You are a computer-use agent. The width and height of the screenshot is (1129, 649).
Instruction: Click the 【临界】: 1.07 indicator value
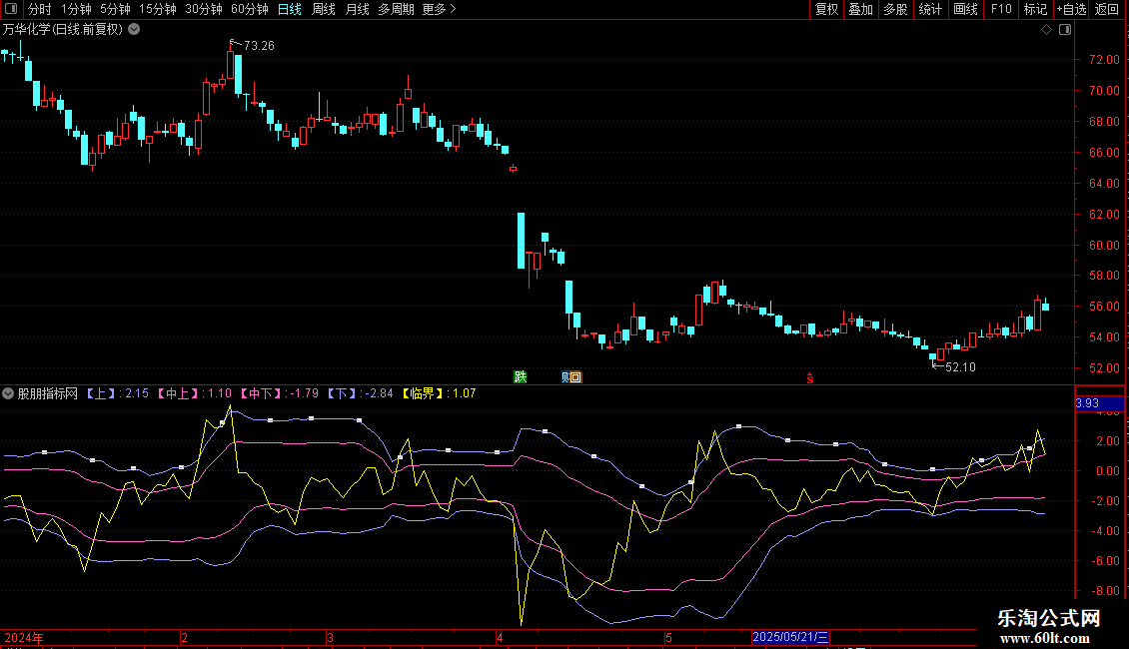[439, 393]
